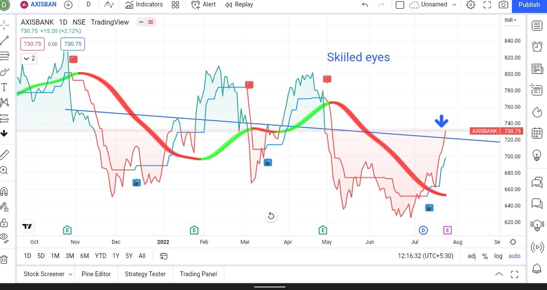547x290 pixels.
Task: Toggle stay in drawing mode
Action: 4,207
